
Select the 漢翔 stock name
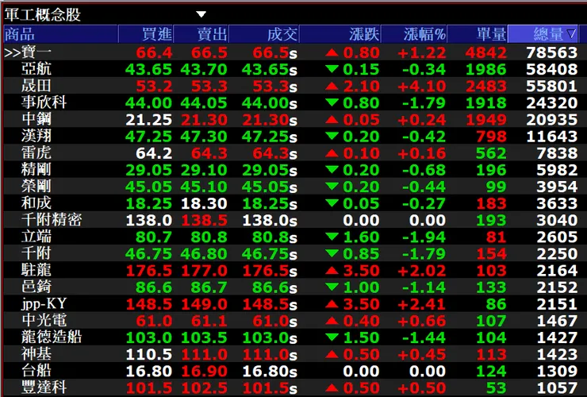[x=36, y=136]
